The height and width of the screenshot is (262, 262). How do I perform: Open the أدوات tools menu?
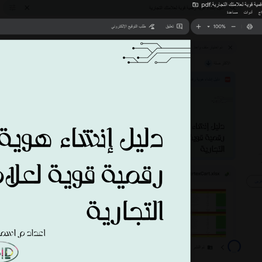point(248,13)
